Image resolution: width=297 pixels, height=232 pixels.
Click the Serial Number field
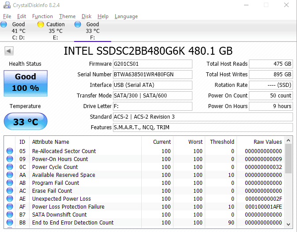[x=152, y=75]
